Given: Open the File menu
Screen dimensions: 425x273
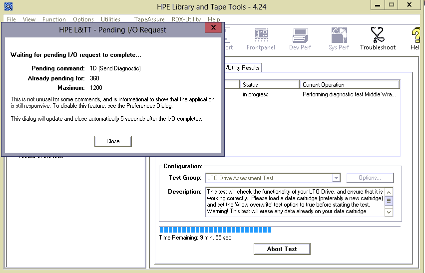Looking at the screenshot, I should pyautogui.click(x=11, y=19).
